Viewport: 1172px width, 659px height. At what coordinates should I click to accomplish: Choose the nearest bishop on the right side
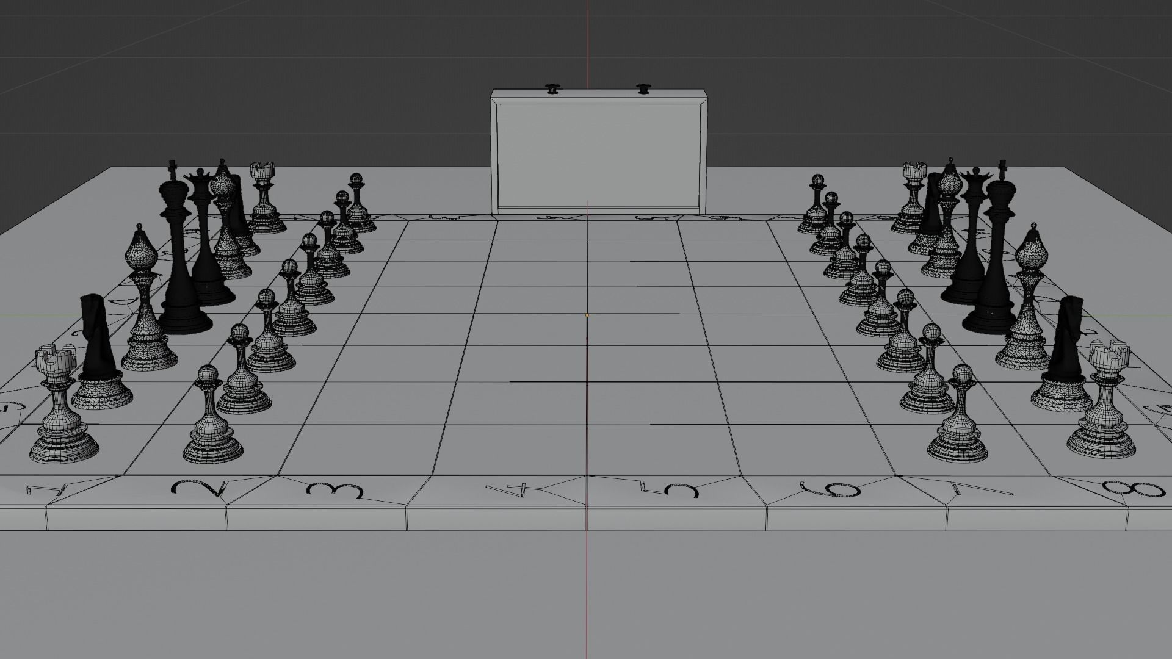coord(1028,298)
